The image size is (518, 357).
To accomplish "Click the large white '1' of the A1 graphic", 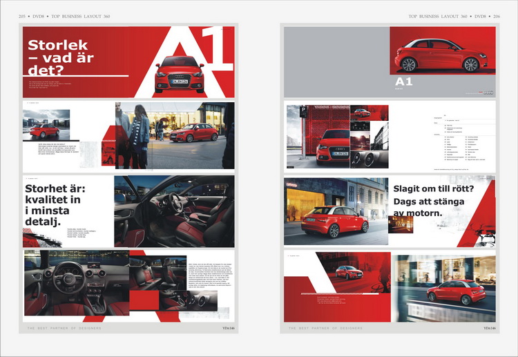I will tap(218, 49).
